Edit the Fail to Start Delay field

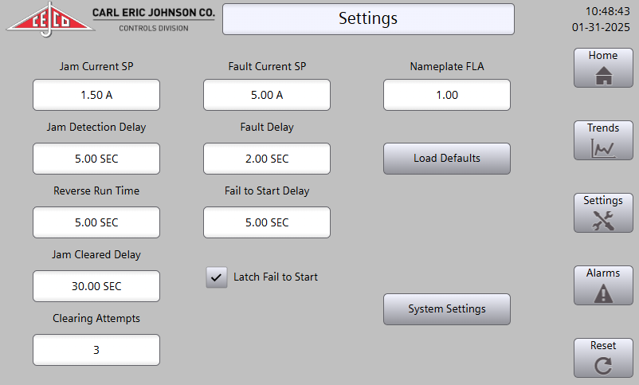pyautogui.click(x=267, y=222)
